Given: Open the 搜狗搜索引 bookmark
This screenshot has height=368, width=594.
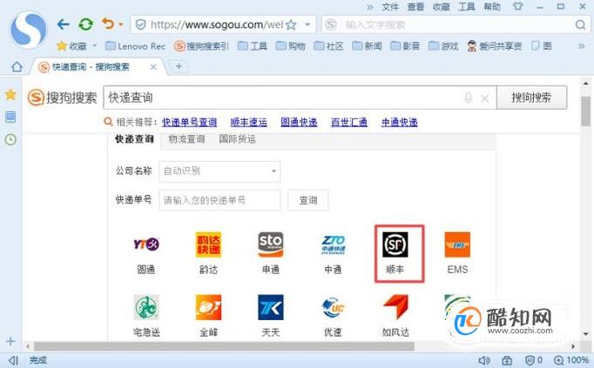Looking at the screenshot, I should pos(201,46).
